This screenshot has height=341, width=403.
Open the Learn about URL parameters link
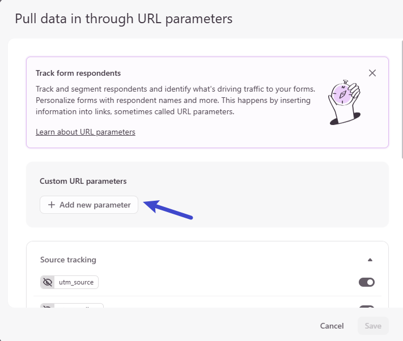point(86,132)
